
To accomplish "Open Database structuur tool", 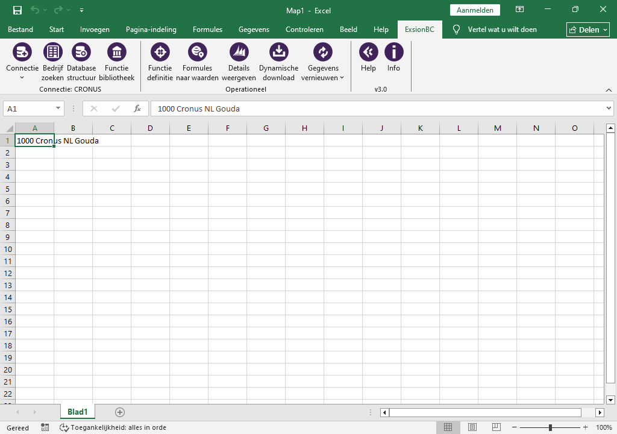I will click(x=81, y=52).
